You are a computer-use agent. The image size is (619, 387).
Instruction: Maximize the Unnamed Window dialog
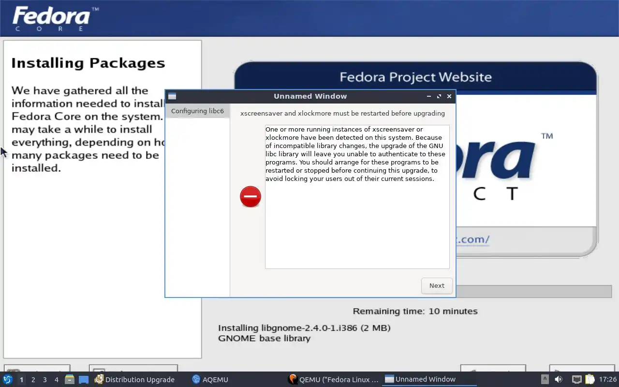[x=439, y=96]
